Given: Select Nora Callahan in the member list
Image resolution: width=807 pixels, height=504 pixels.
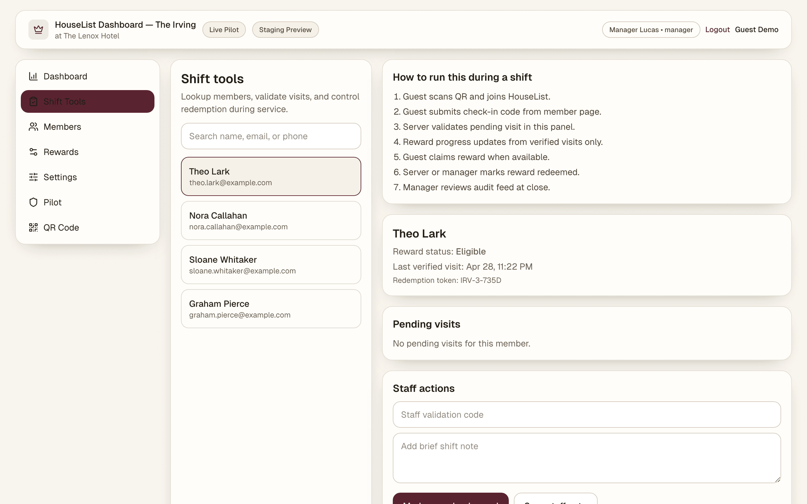Looking at the screenshot, I should 271,220.
